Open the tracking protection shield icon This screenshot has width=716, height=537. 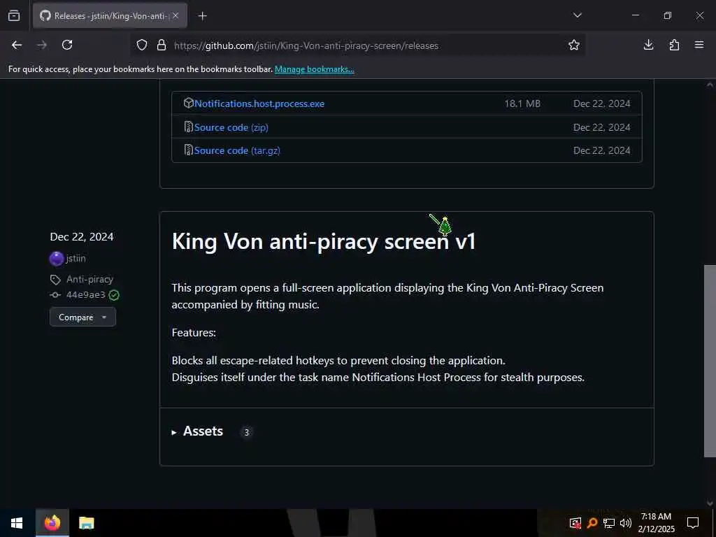point(142,45)
